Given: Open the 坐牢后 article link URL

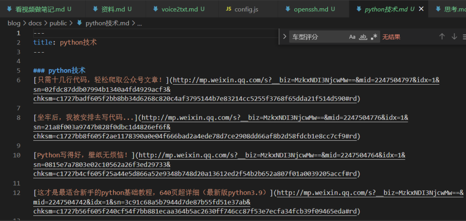Looking at the screenshot, I should pos(275,118).
